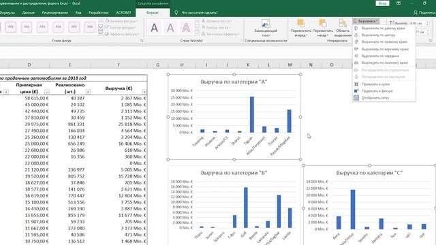Select the outlined WordArt A style
Viewport: 436px width, 245px height.
(186, 28)
